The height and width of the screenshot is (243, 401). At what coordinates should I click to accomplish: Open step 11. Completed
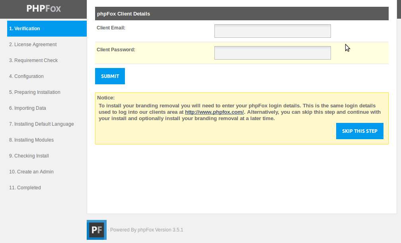[25, 187]
